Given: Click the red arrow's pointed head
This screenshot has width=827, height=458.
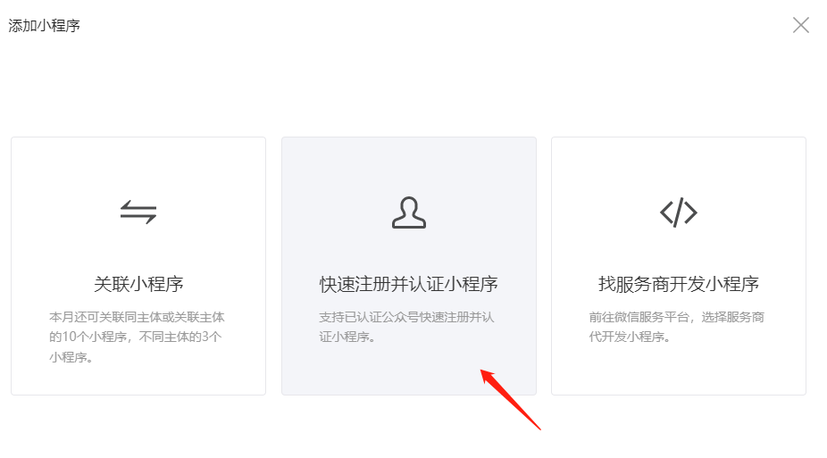Looking at the screenshot, I should coord(484,373).
